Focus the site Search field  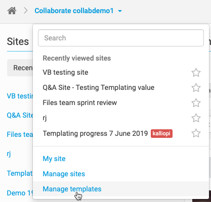pos(121,38)
